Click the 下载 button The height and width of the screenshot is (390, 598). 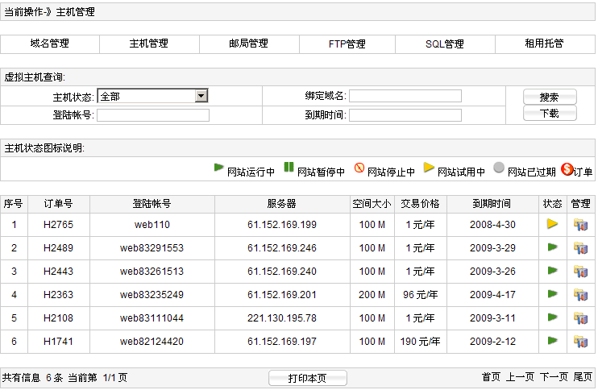pyautogui.click(x=550, y=114)
